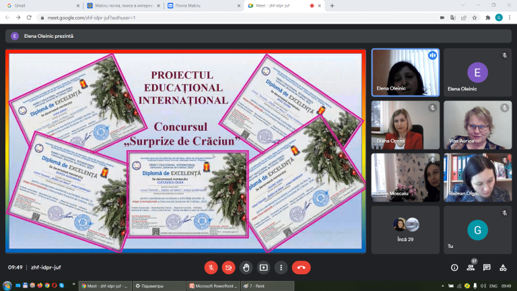The height and width of the screenshot is (291, 517).
Task: Expand the tab search chevron
Action: point(463,5)
